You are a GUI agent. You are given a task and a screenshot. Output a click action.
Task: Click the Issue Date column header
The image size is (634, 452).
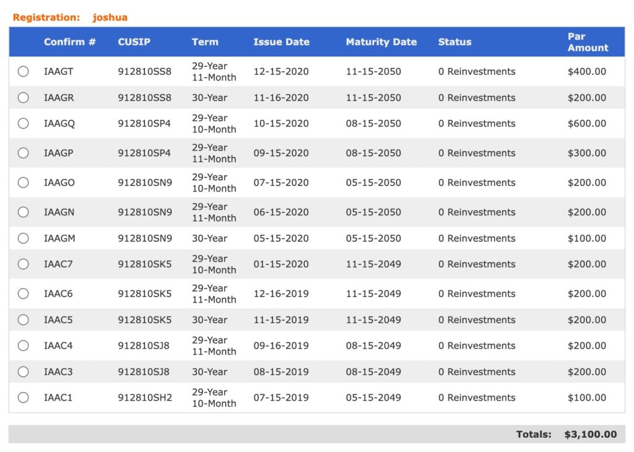click(281, 42)
